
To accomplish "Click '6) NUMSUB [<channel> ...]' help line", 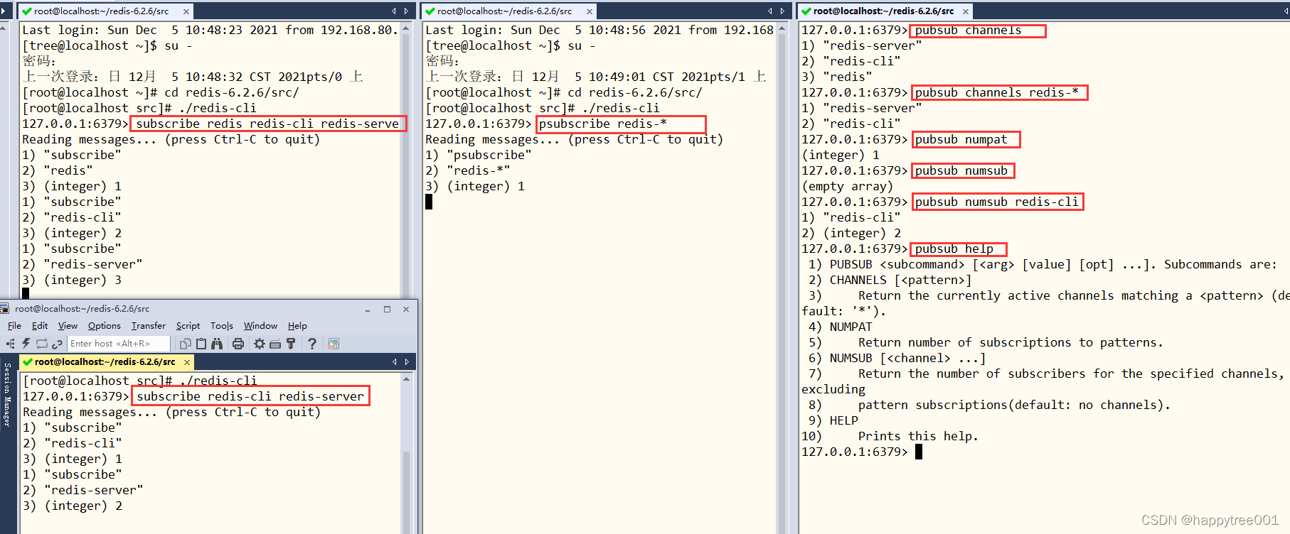I will click(x=897, y=358).
